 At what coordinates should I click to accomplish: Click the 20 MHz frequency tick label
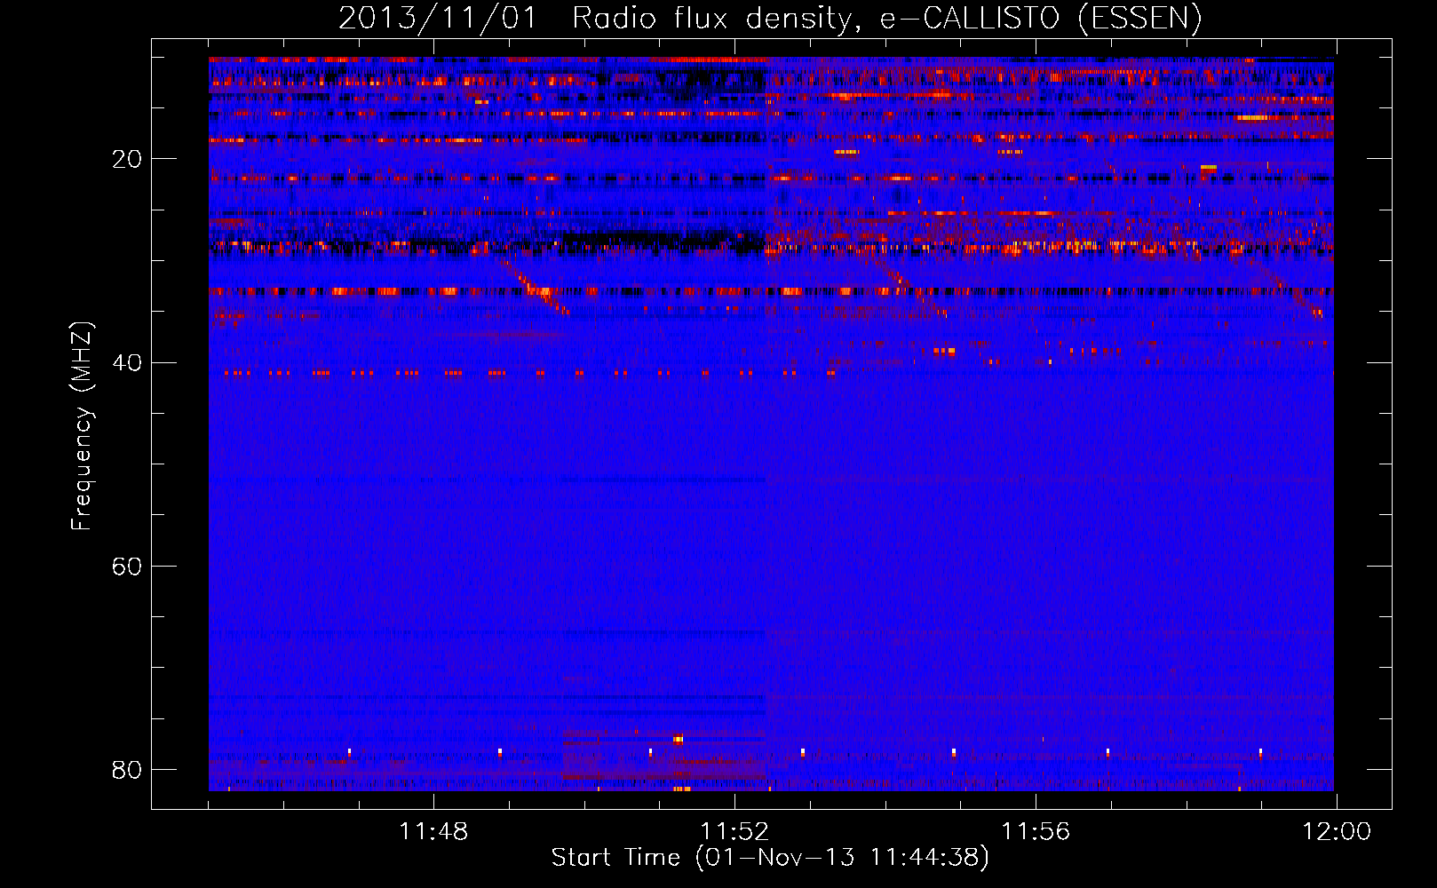127,159
